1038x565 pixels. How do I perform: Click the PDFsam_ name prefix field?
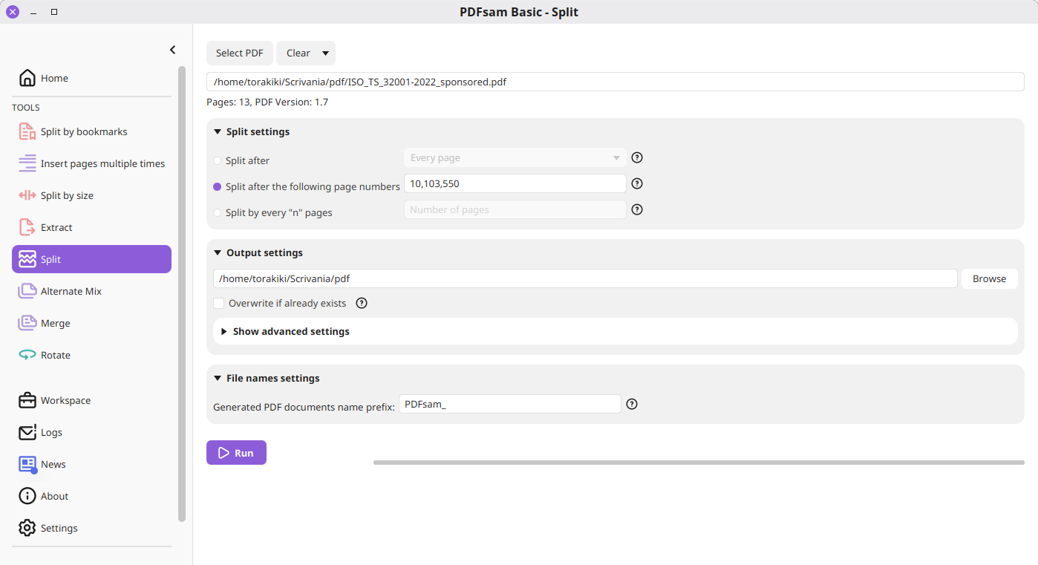(510, 404)
